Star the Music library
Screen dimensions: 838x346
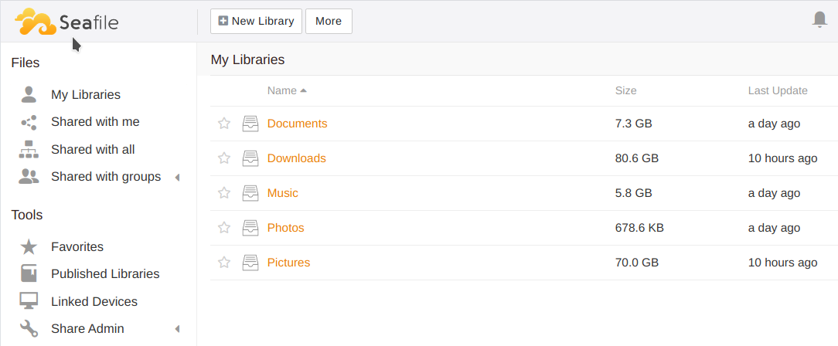pos(224,193)
